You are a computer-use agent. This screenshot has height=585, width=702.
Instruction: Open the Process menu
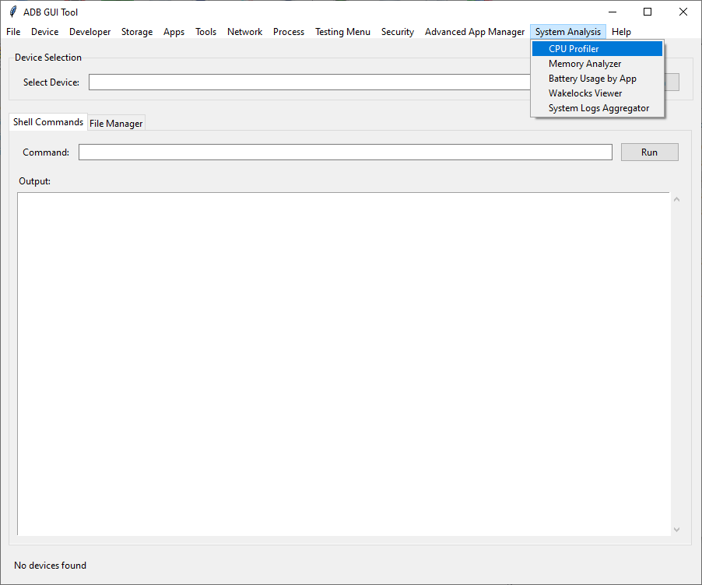tap(289, 32)
